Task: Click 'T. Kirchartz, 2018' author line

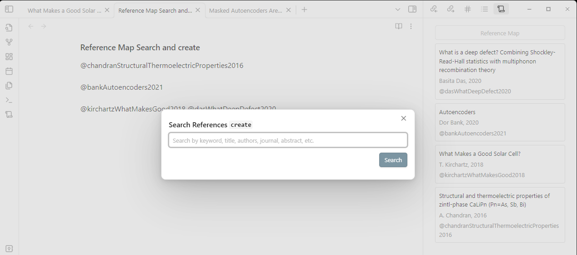Action: click(461, 164)
